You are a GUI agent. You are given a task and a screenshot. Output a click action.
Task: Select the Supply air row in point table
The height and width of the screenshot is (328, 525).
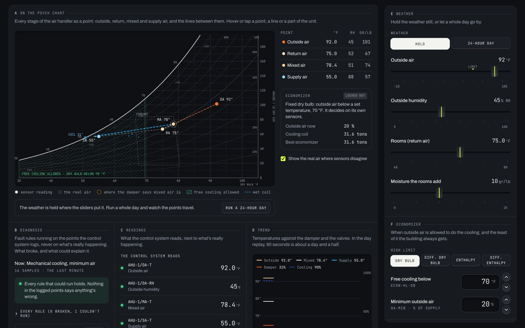coord(326,77)
